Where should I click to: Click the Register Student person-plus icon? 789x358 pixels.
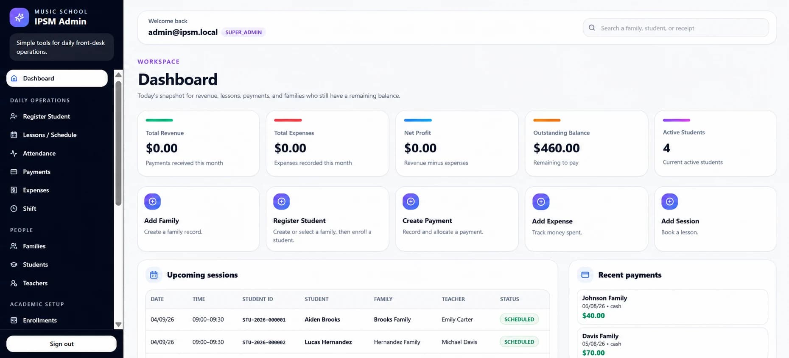click(14, 116)
